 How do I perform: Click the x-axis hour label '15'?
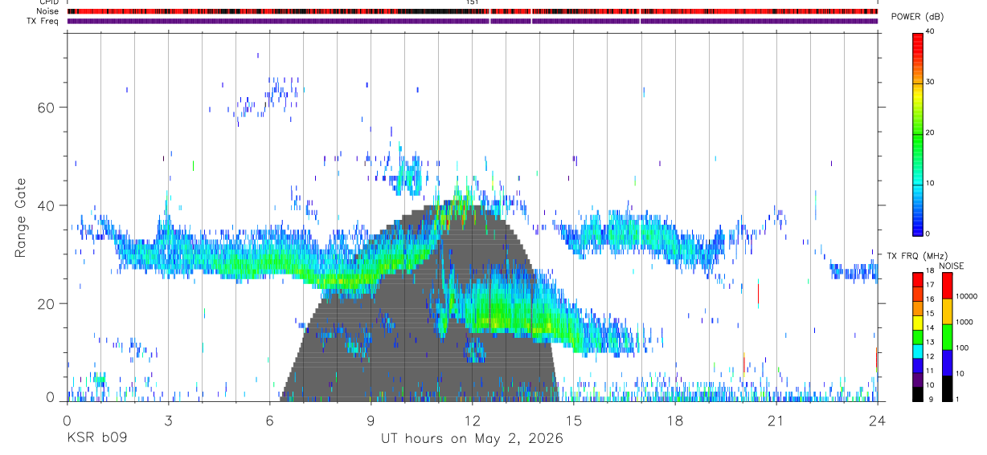(573, 420)
